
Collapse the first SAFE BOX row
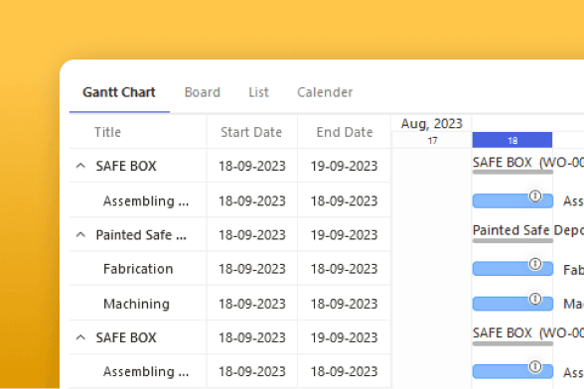(80, 166)
